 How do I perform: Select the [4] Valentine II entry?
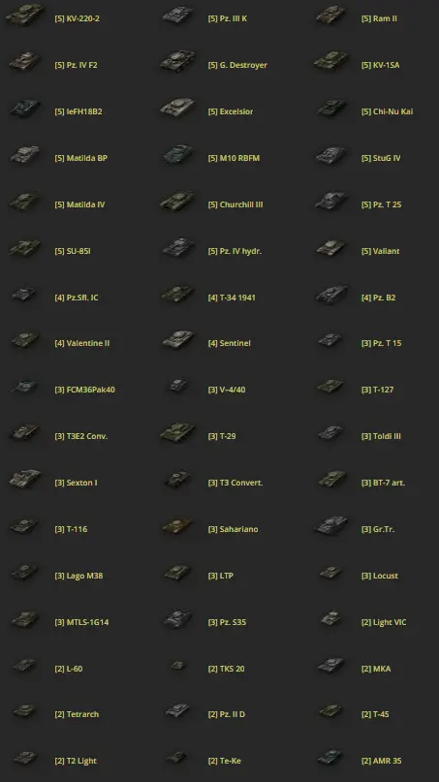point(81,343)
